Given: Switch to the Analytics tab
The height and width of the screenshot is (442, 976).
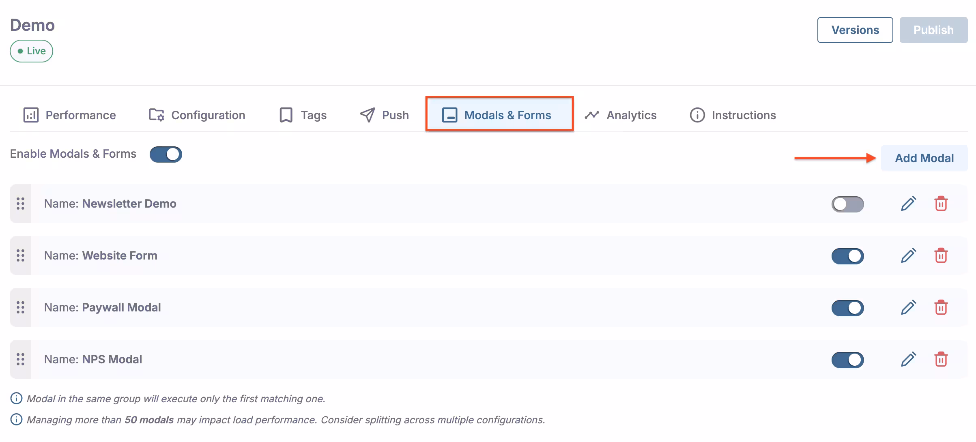Looking at the screenshot, I should 631,115.
